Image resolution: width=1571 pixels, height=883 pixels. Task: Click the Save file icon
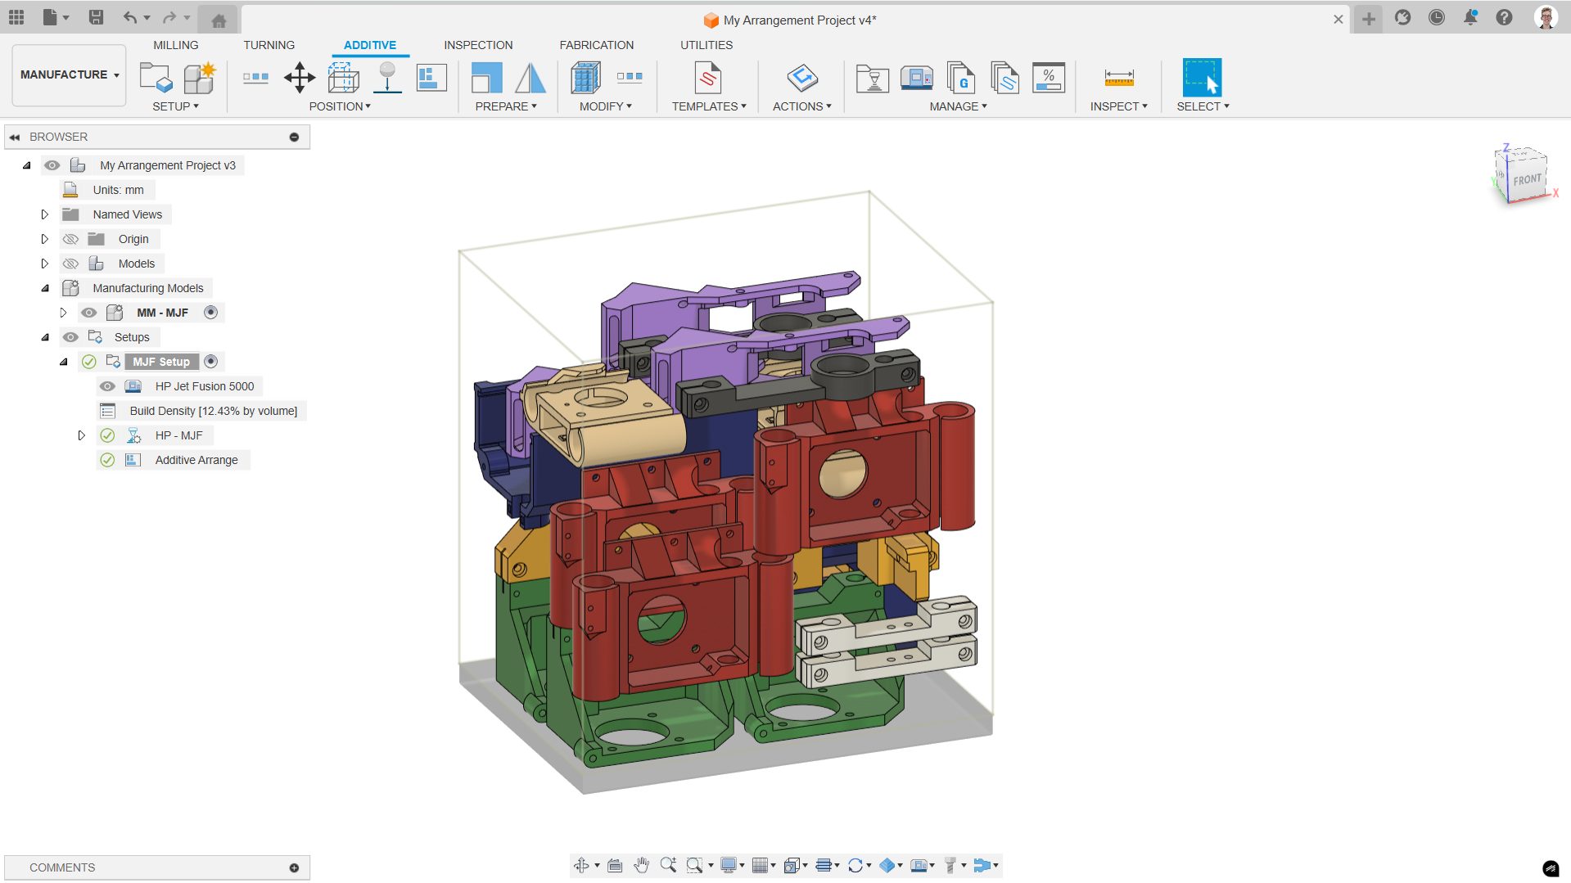click(96, 17)
